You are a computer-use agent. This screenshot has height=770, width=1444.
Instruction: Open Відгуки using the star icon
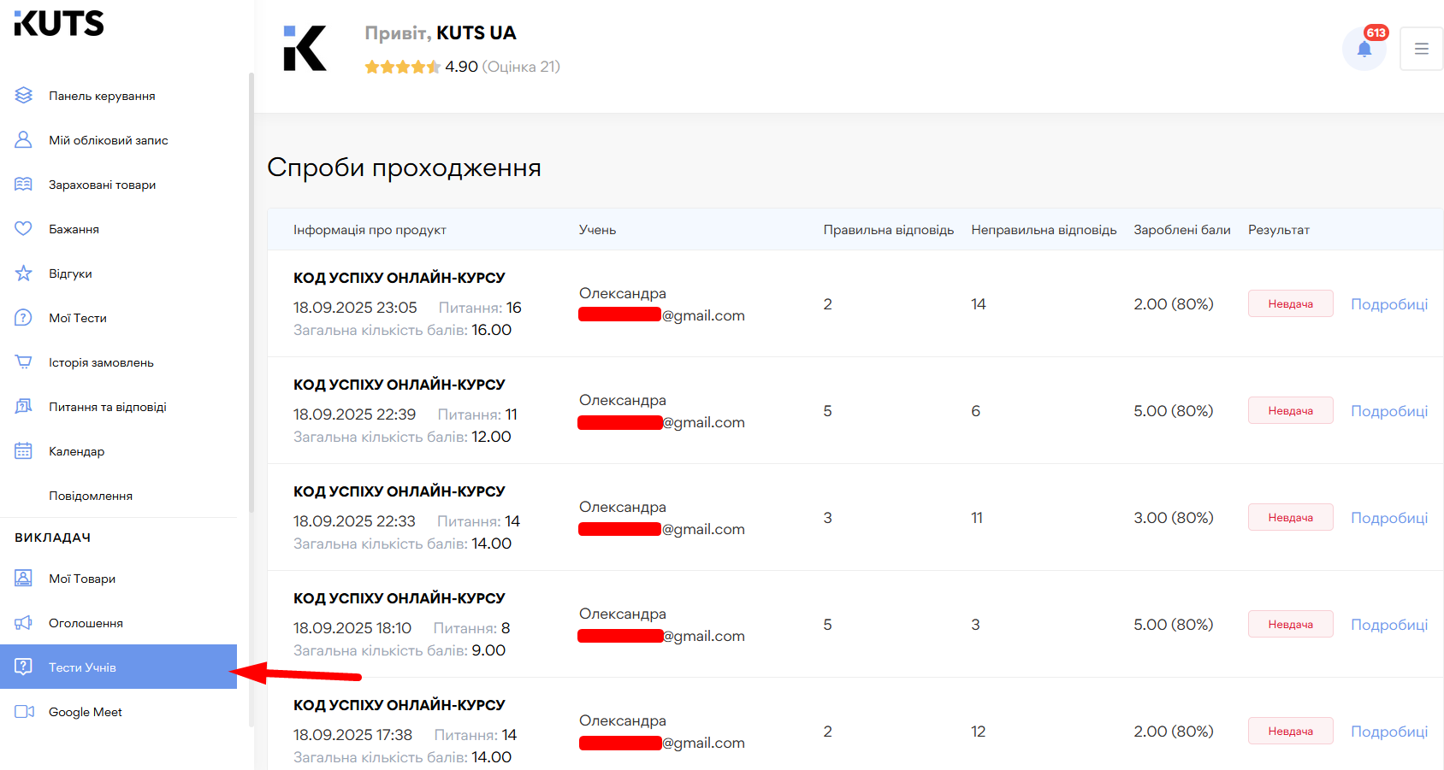click(x=23, y=273)
